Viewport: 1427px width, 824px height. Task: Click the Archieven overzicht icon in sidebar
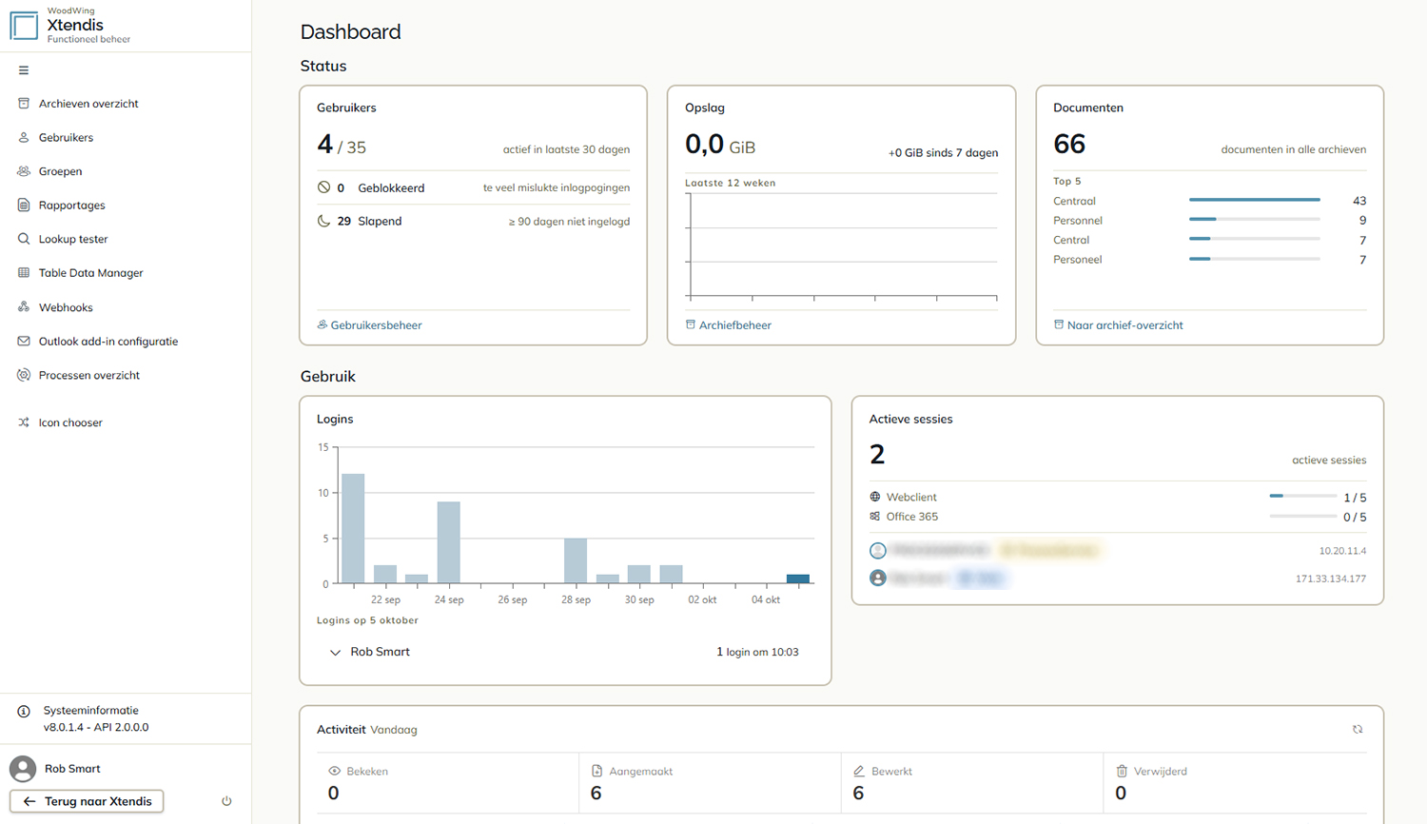pyautogui.click(x=24, y=104)
